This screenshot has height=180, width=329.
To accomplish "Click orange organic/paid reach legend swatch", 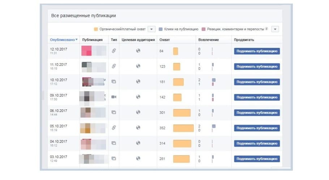I will tap(96, 29).
